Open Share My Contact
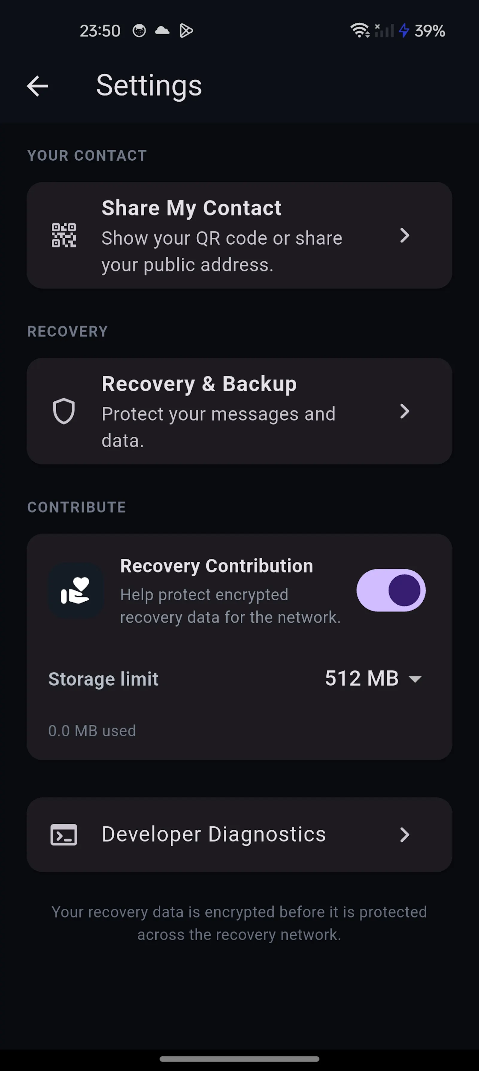 pos(239,235)
